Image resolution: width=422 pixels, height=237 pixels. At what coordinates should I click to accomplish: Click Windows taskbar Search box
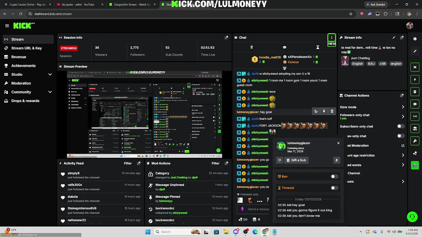178,232
